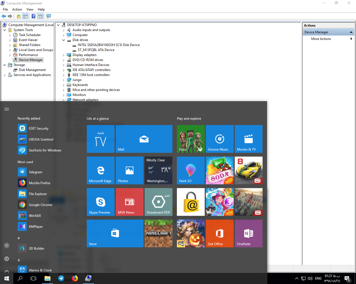Click the Forward arrow in Computer Management toolbar
356x284 pixels.
pyautogui.click(x=10, y=16)
